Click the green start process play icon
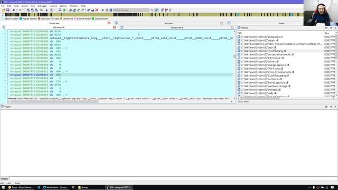Viewport: 338px width, 190px height. click(x=102, y=10)
